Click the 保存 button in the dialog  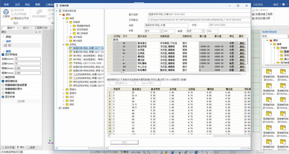click(x=124, y=142)
